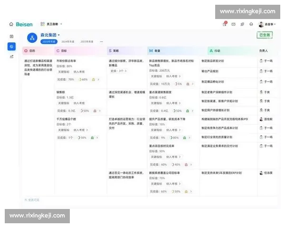Expand 支撑: 3个 chevron
The width and height of the screenshot is (285, 228).
click(x=125, y=71)
